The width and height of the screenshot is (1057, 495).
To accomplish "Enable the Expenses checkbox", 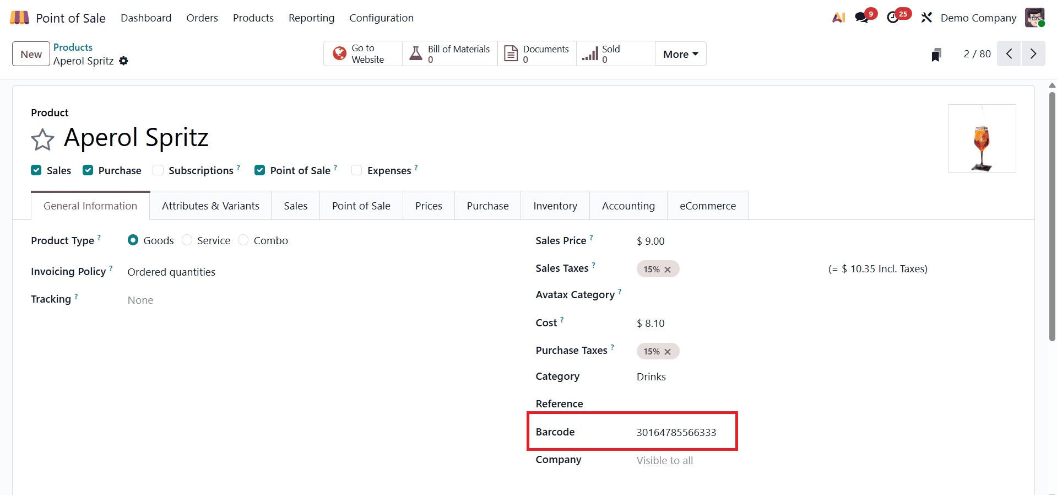I will (x=357, y=170).
